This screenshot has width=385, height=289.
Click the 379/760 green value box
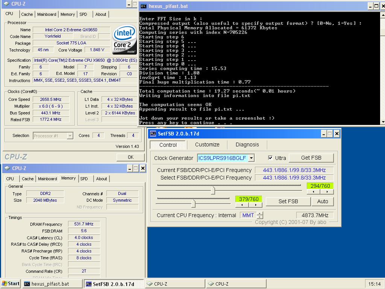click(x=249, y=199)
